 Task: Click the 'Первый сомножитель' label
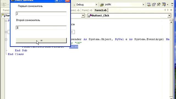30,6
